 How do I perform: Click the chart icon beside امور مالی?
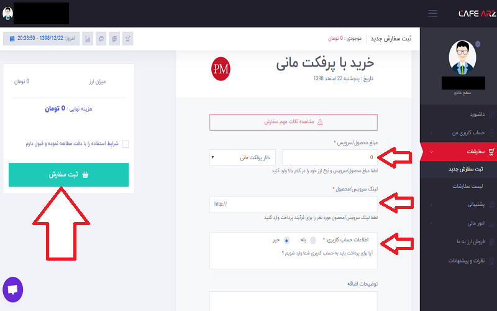tap(491, 223)
